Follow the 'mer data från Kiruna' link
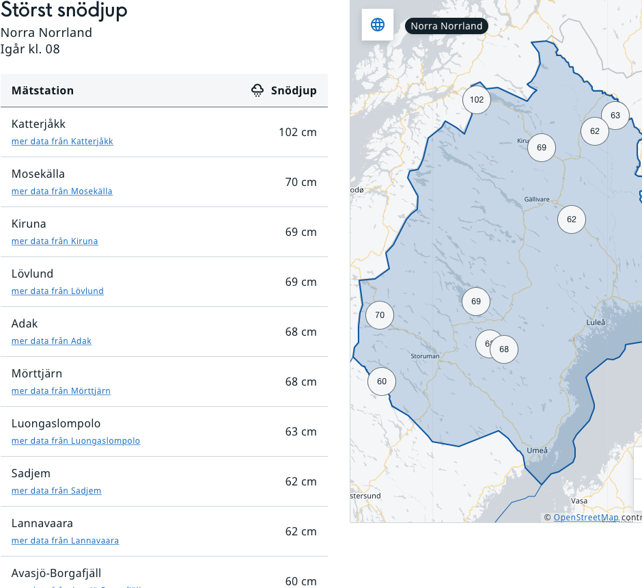 tap(55, 241)
